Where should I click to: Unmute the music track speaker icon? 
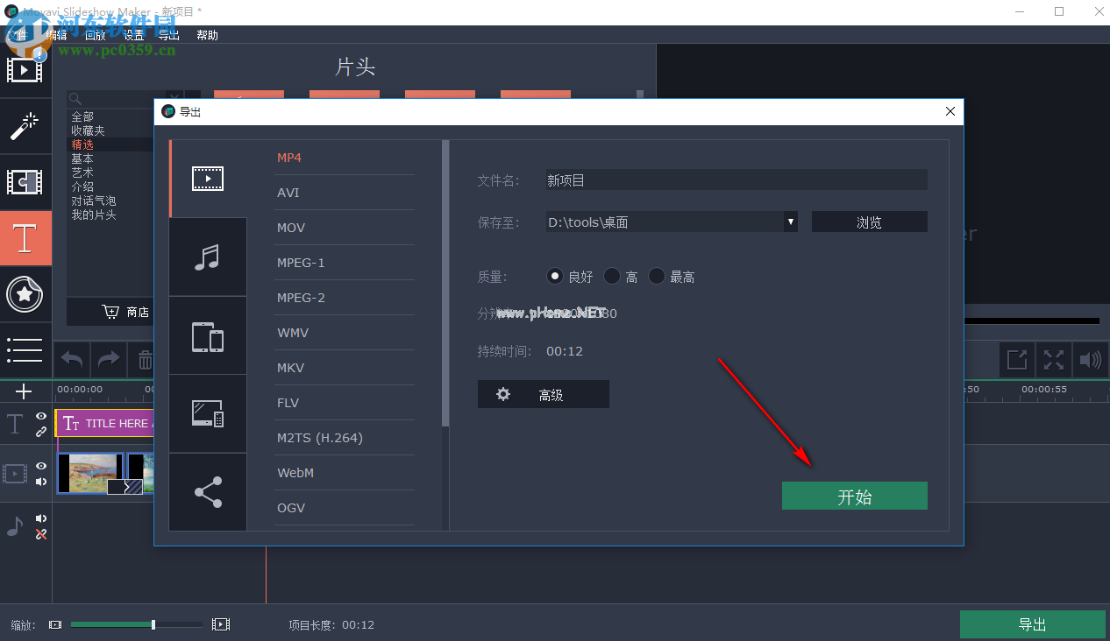point(40,518)
